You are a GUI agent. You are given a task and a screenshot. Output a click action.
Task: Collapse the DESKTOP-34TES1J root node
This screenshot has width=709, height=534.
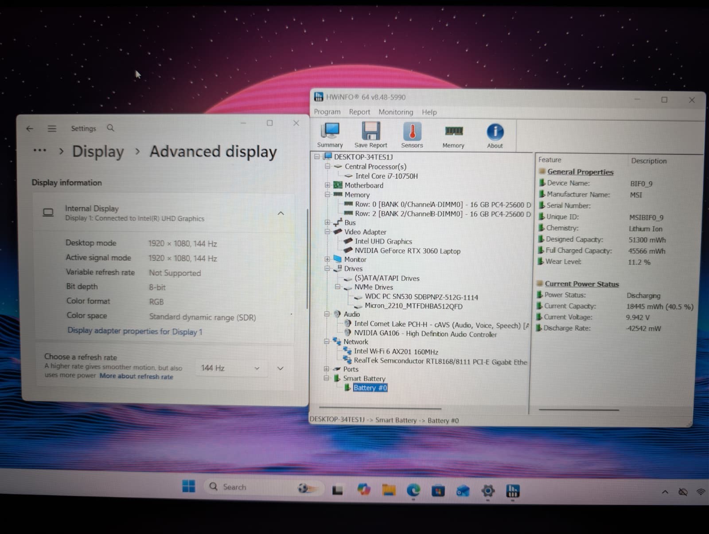[x=317, y=157]
